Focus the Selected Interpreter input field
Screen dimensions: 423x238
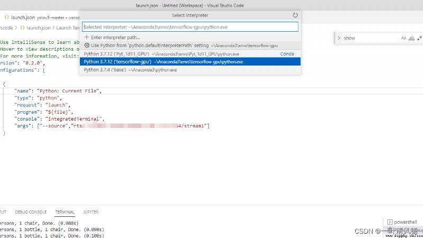tap(190, 27)
